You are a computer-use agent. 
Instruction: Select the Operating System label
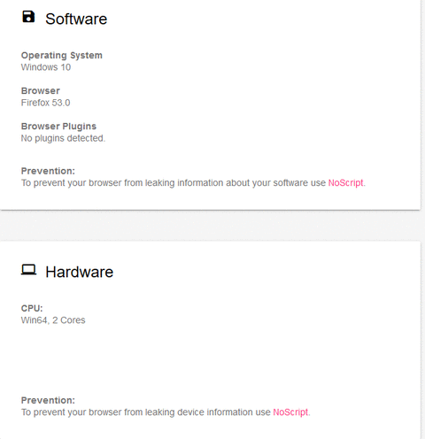click(62, 55)
